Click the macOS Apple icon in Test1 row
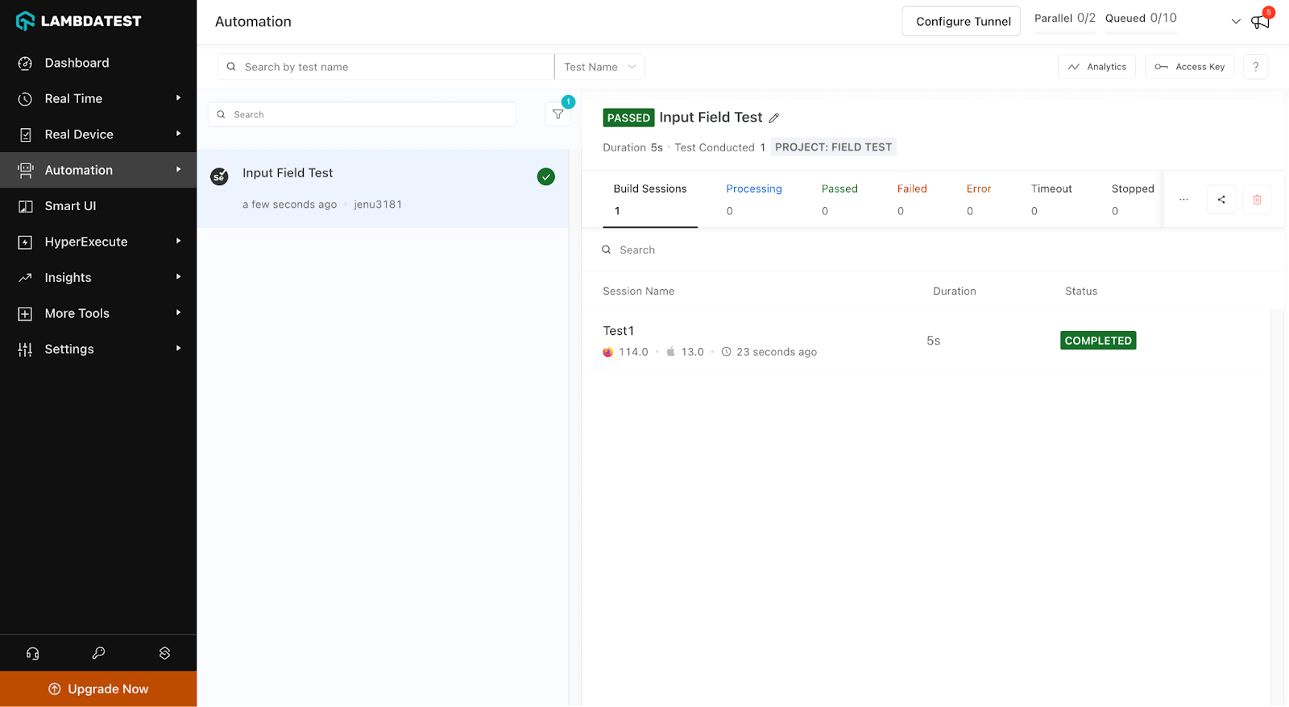Viewport: 1289px width, 707px height. (x=670, y=352)
